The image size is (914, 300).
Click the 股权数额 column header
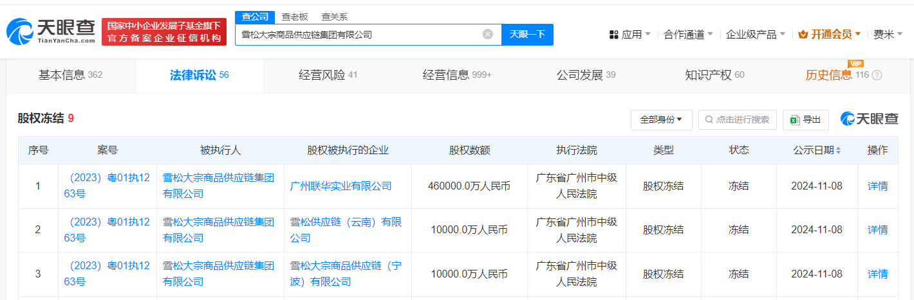pos(469,150)
